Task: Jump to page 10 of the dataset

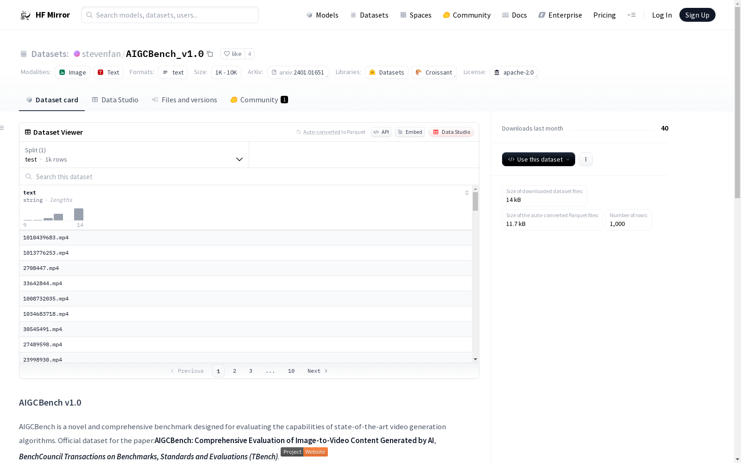Action: [291, 371]
